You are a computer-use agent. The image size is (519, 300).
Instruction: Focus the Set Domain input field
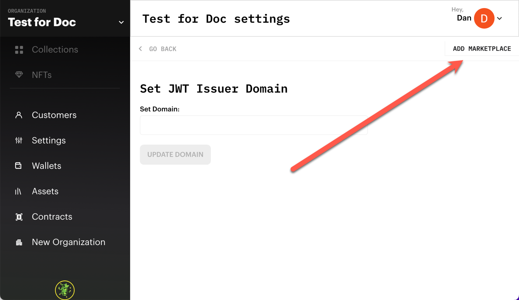coord(253,125)
